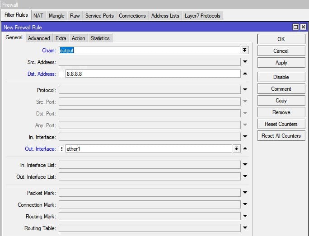Open the Address Lists tab
Screen dimensions: 309x236
tap(165, 16)
